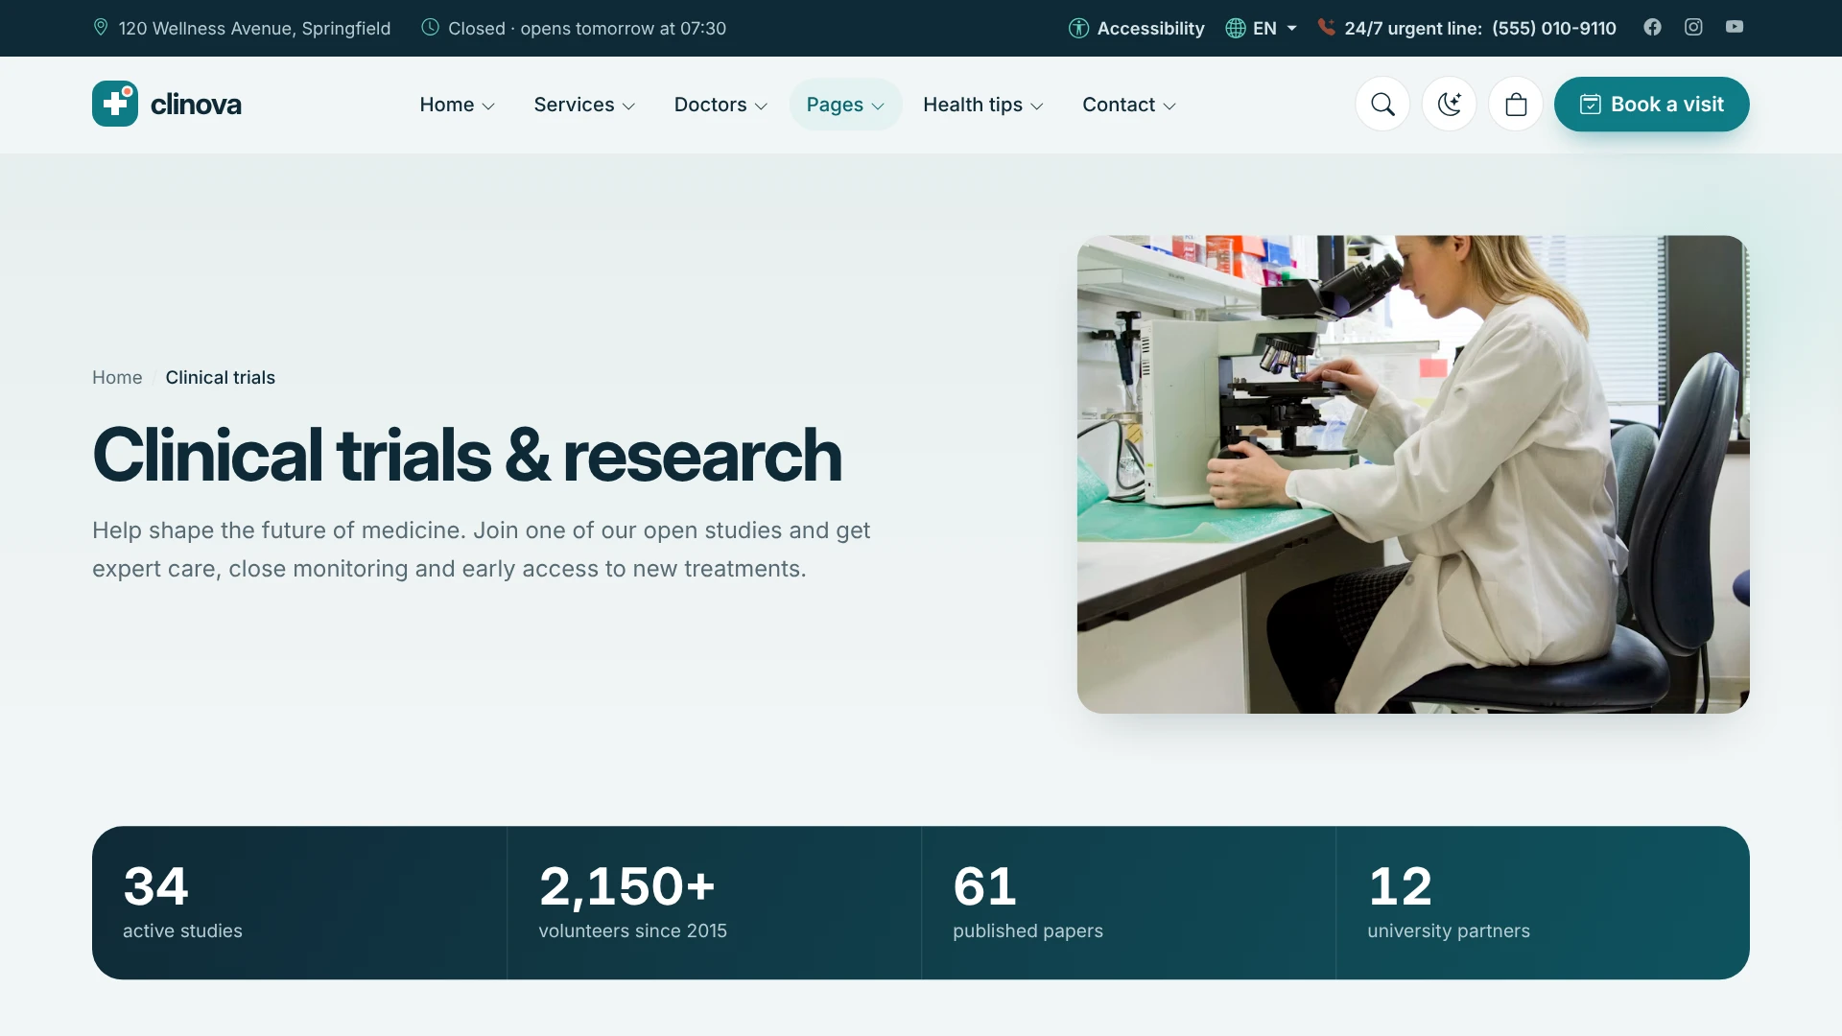Screen dimensions: 1842x1036
Task: Toggle dark mode with moon icon
Action: coord(1449,105)
